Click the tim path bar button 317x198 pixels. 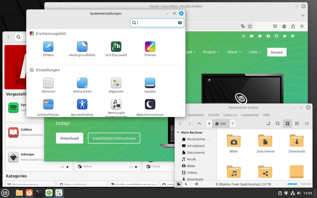(221, 123)
